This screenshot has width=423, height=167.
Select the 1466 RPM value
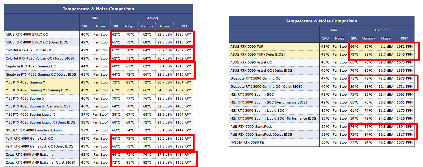point(183,106)
